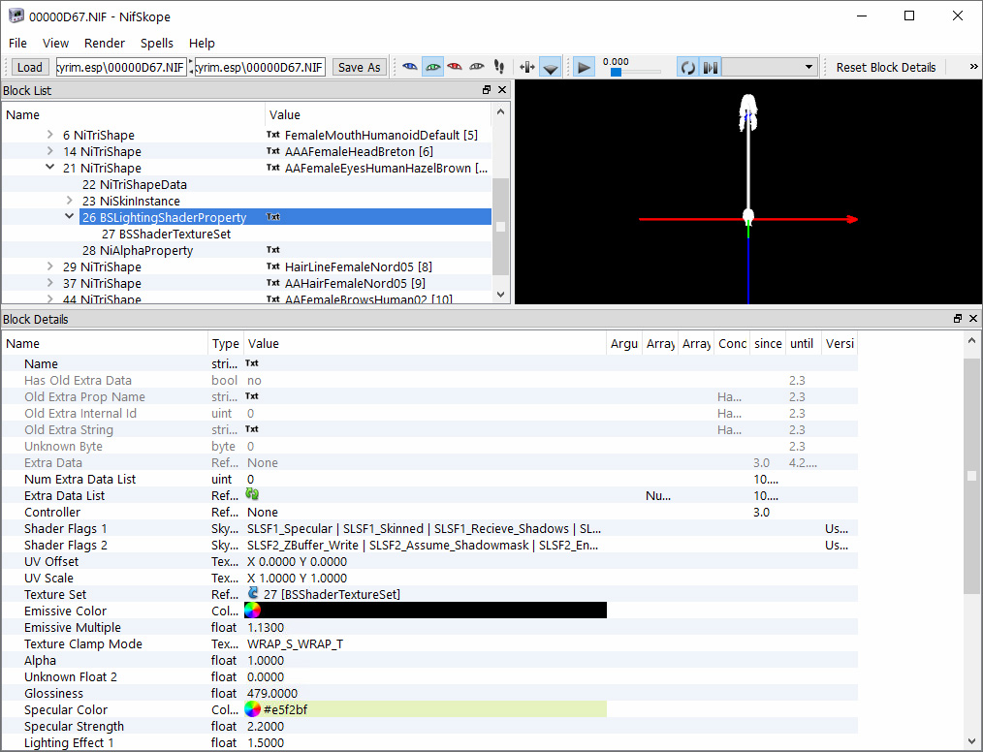Open the Render menu
The height and width of the screenshot is (752, 983).
(105, 43)
